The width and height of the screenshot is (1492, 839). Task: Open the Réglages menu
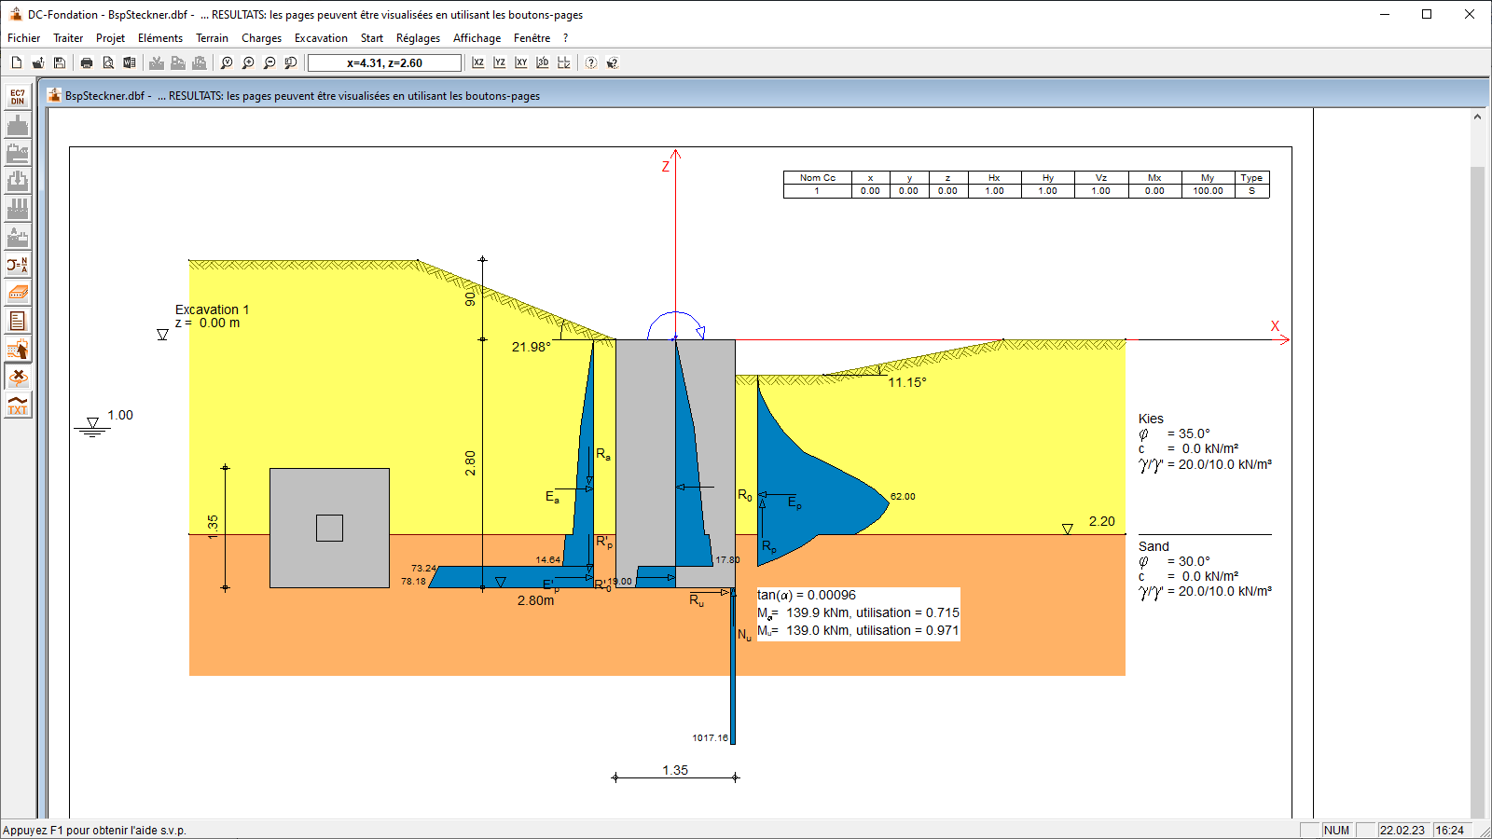(418, 38)
